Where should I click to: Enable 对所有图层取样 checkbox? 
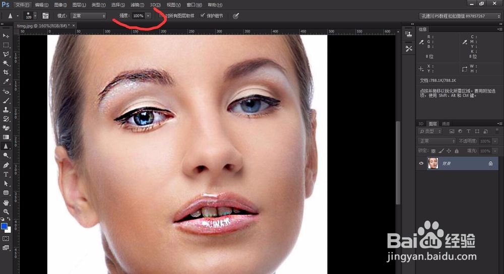(x=161, y=16)
